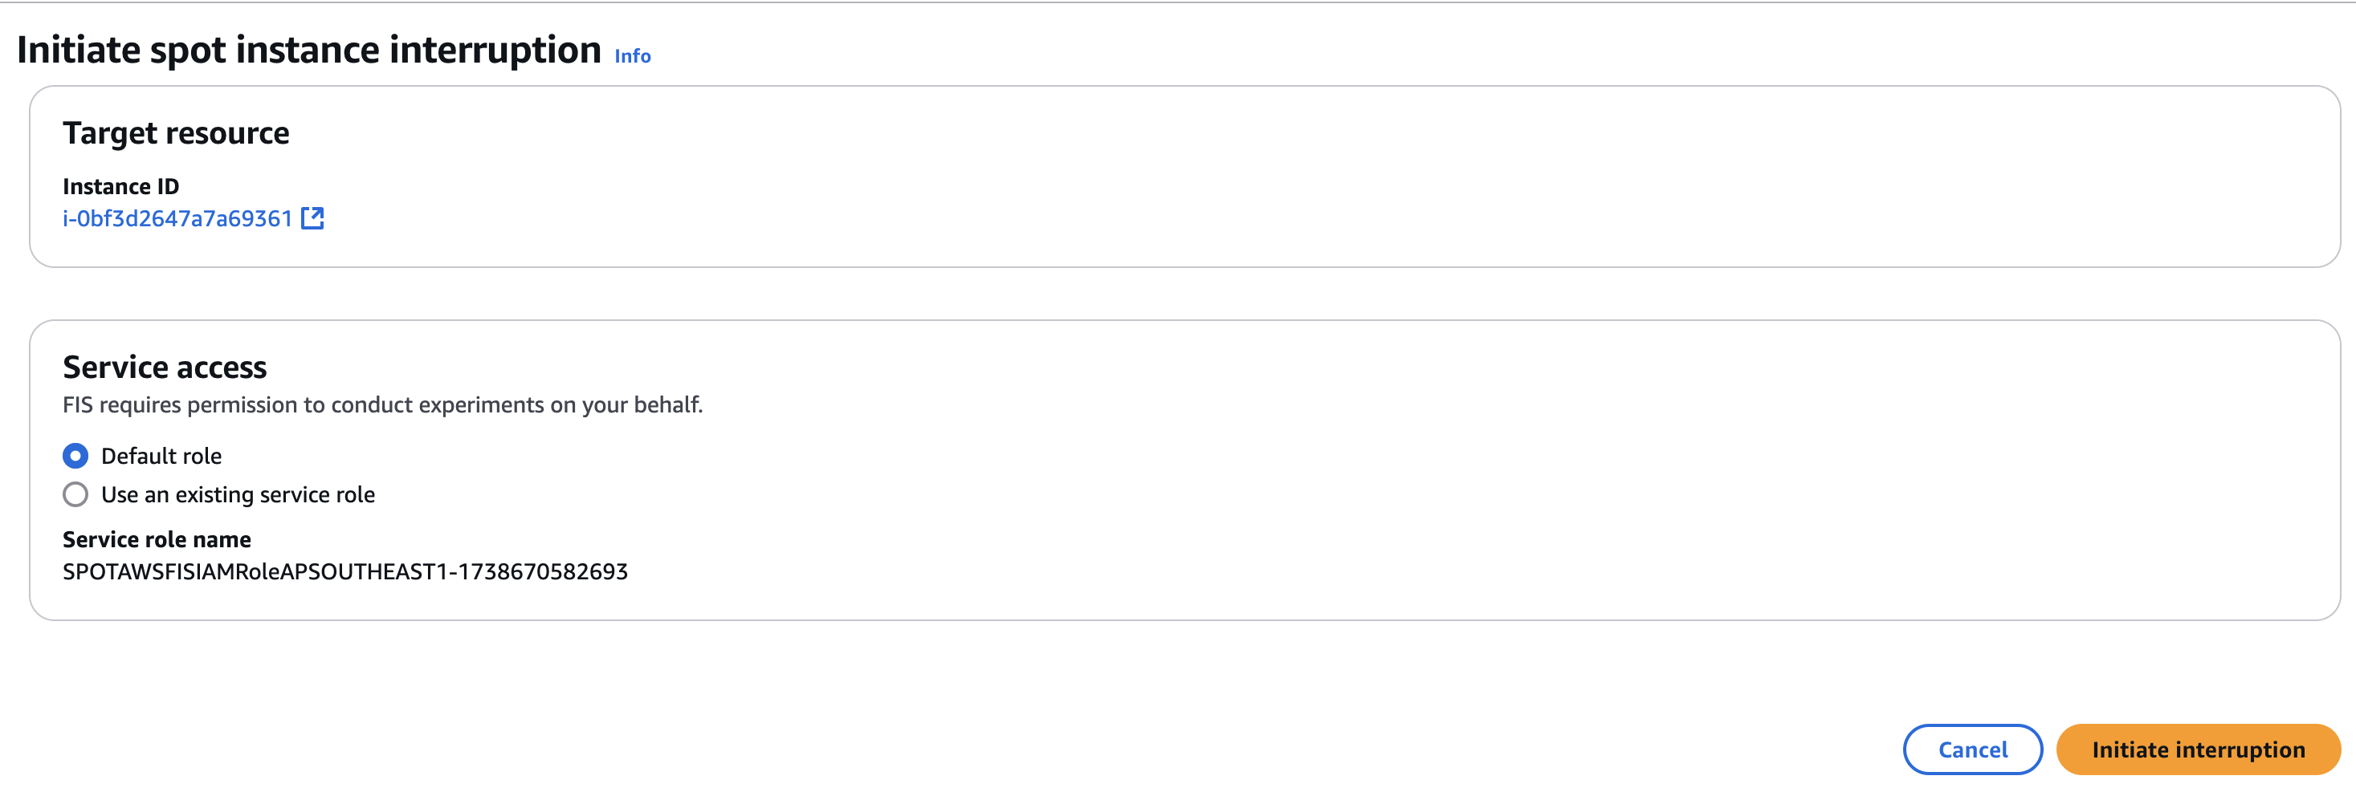This screenshot has height=788, width=2356.
Task: Click the 'Instance ID' field label
Action: point(120,186)
